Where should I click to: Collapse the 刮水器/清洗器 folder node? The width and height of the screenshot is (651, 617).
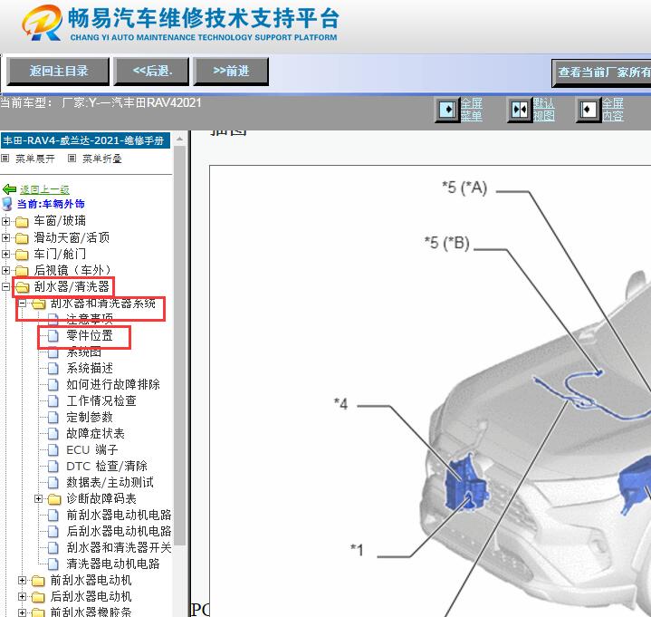pos(5,286)
